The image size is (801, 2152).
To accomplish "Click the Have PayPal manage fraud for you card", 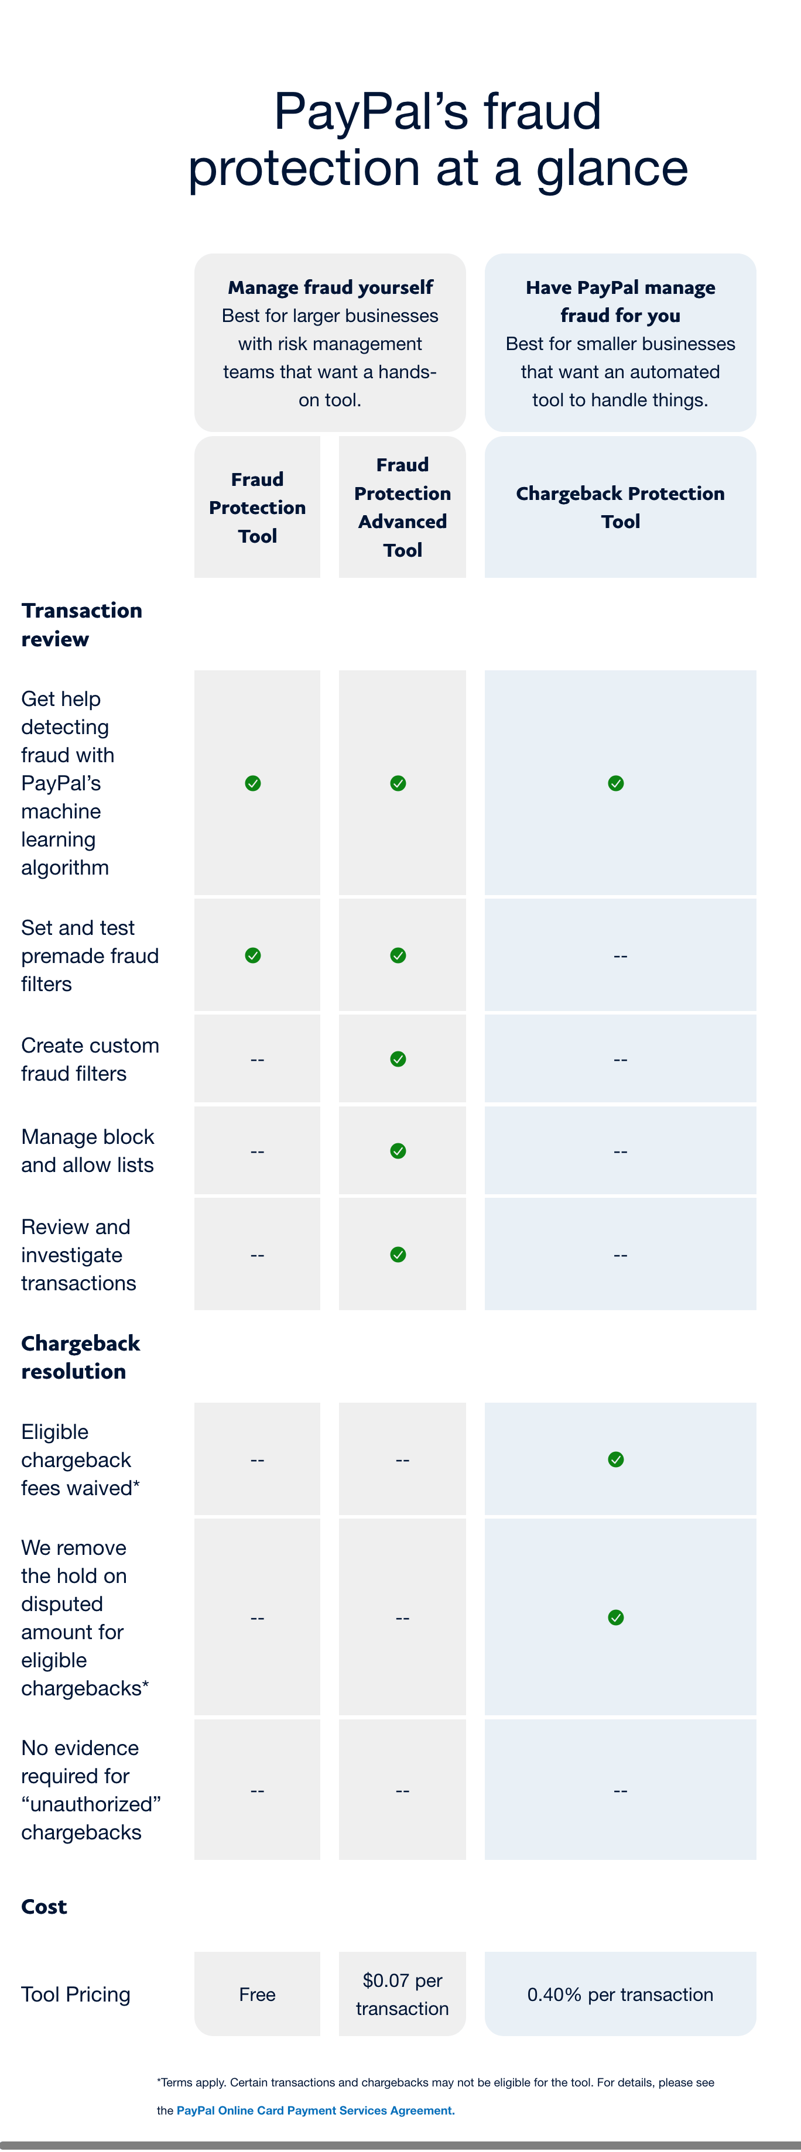I will (619, 342).
